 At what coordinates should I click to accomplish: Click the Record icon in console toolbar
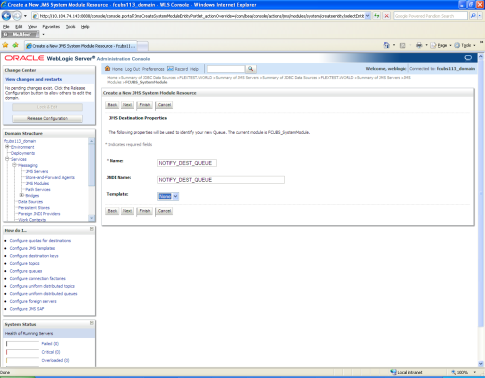click(170, 69)
